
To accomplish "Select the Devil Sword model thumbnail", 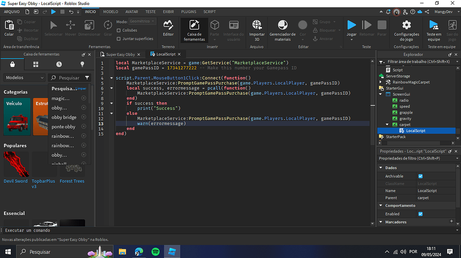I will pyautogui.click(x=16, y=165).
